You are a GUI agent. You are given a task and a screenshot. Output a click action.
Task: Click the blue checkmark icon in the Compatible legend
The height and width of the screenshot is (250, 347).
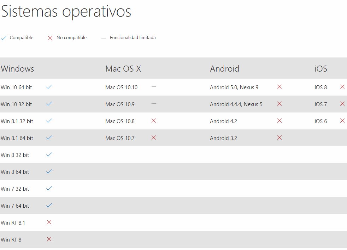(4, 38)
